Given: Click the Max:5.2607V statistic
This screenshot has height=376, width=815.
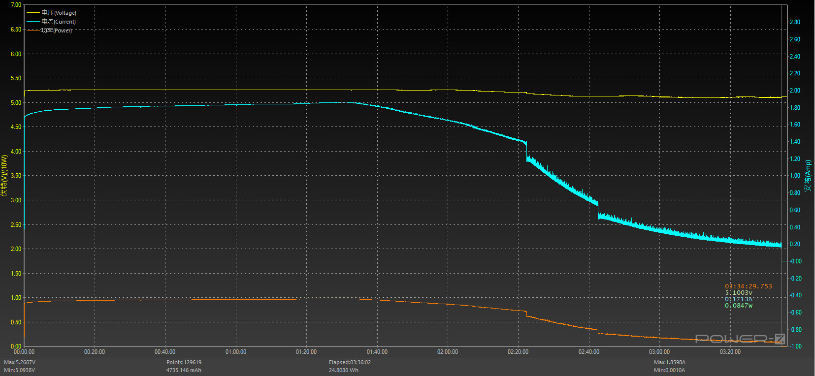Looking at the screenshot, I should click(x=20, y=362).
